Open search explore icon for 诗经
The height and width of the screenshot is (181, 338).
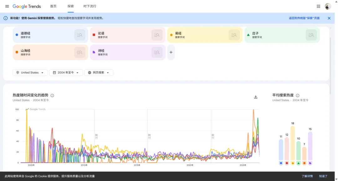click(157, 52)
